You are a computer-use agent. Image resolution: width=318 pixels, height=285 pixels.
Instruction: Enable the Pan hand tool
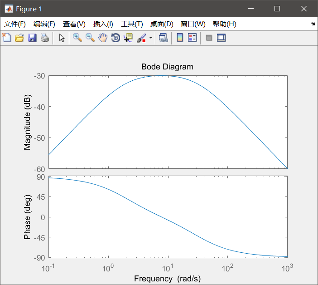click(x=103, y=38)
